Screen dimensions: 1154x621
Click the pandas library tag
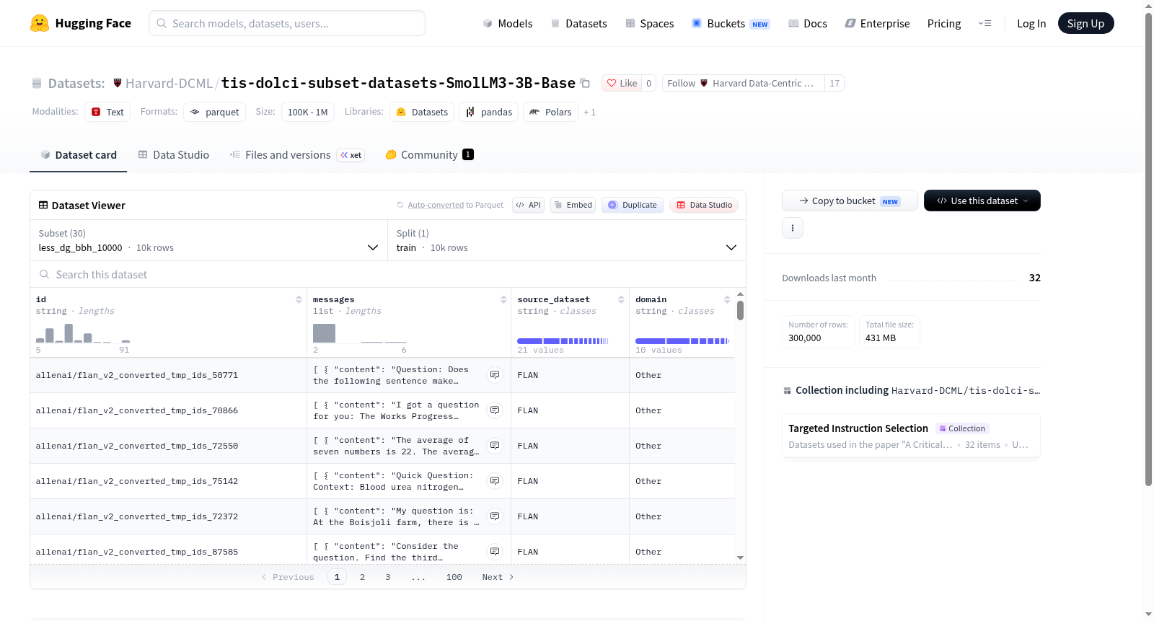click(488, 112)
